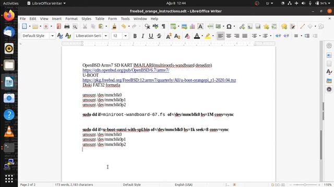
Task: Clear direct formatting
Action: 187,36
